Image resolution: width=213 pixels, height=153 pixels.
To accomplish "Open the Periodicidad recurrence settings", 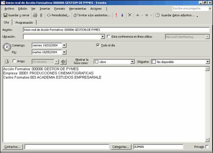I will (58, 15).
